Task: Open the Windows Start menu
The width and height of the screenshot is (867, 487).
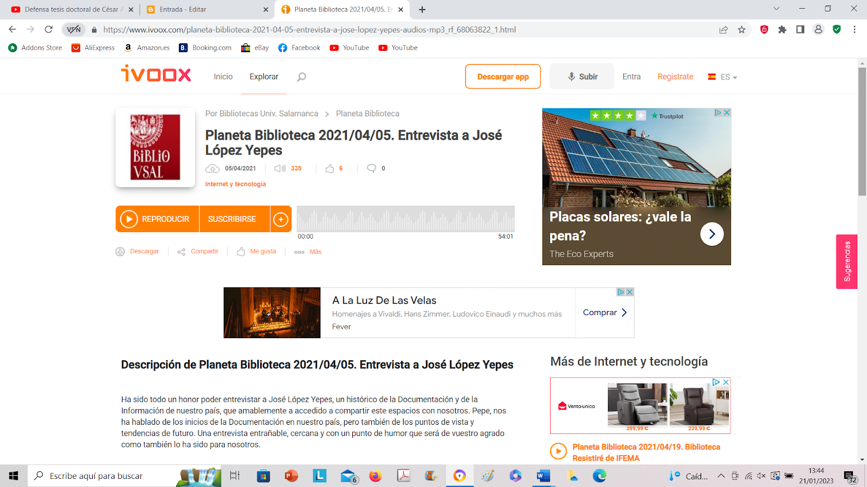Action: [x=14, y=476]
